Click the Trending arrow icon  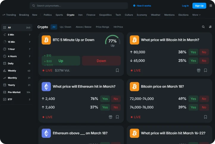4,15
